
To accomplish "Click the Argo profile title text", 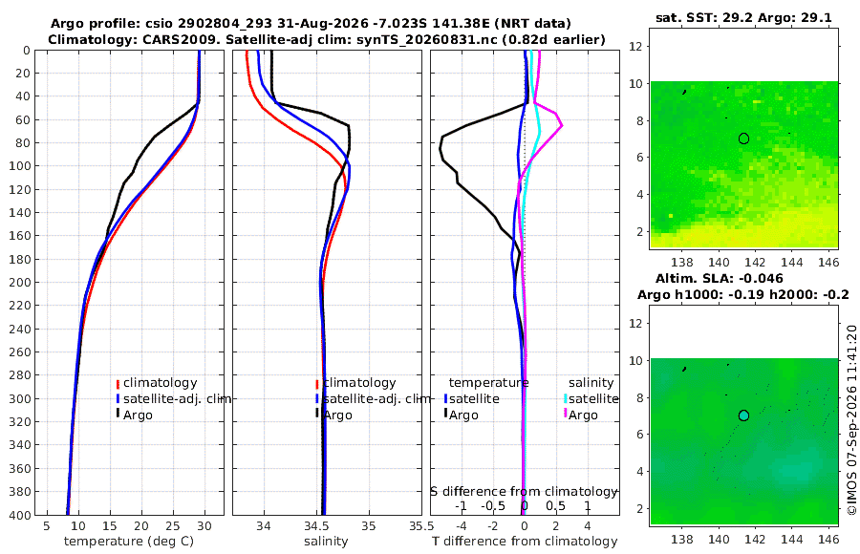I will (311, 24).
